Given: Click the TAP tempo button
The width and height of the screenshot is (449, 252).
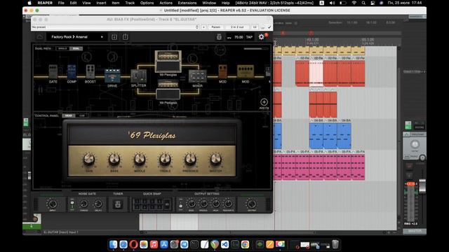Looking at the screenshot, I should 249,37.
